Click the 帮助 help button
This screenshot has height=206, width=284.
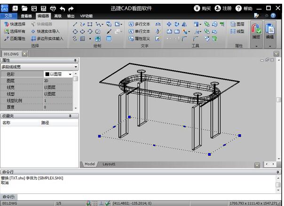coord(244,8)
